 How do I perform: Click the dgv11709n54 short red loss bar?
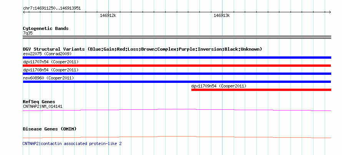coord(261,90)
